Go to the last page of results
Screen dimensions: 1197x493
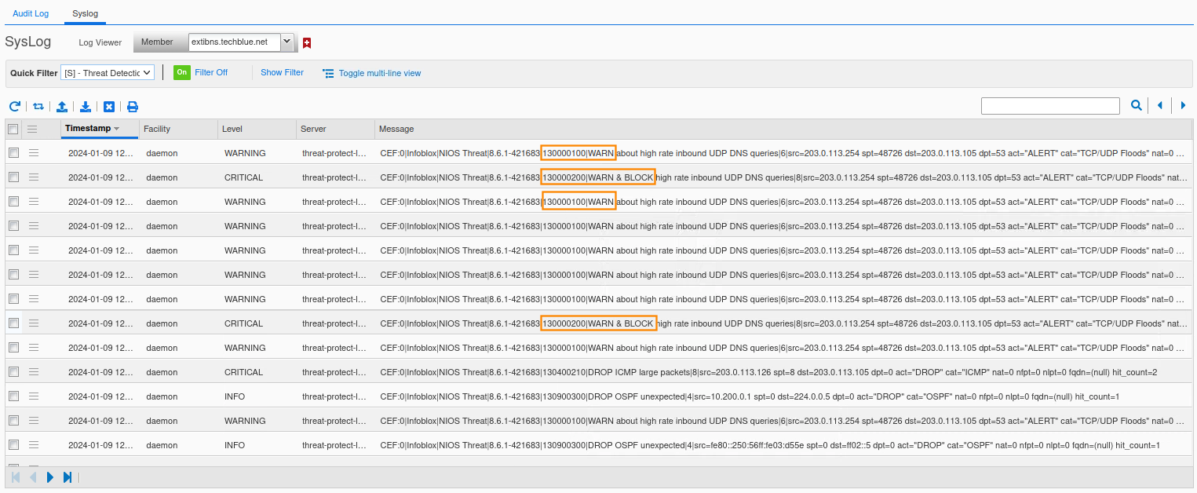[68, 477]
